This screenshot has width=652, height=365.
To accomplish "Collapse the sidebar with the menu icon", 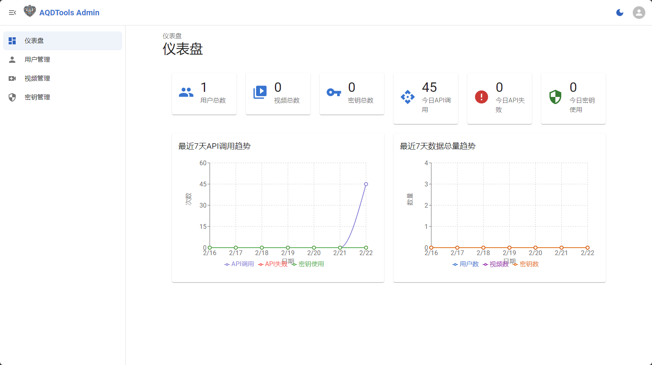I will [13, 13].
